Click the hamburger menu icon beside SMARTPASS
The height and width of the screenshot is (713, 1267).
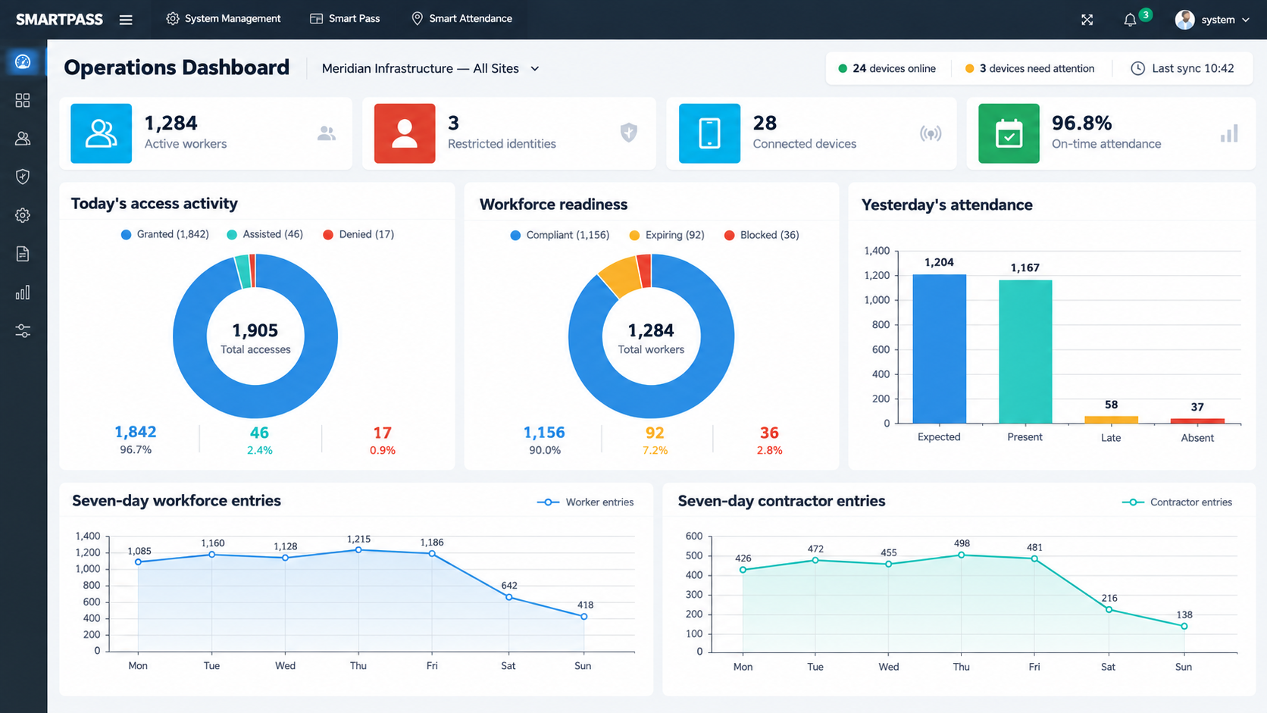(x=126, y=20)
